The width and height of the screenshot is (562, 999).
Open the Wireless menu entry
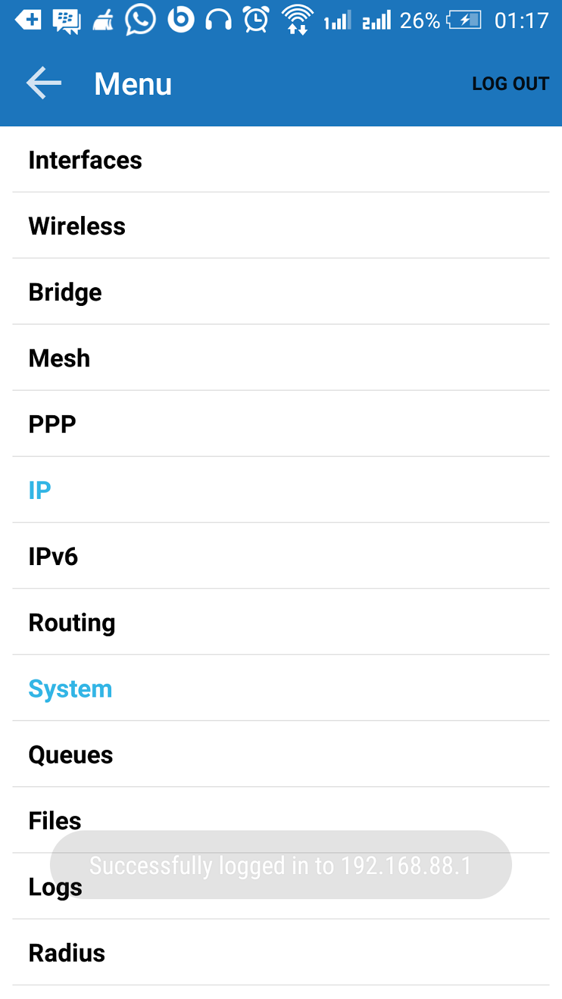[77, 226]
